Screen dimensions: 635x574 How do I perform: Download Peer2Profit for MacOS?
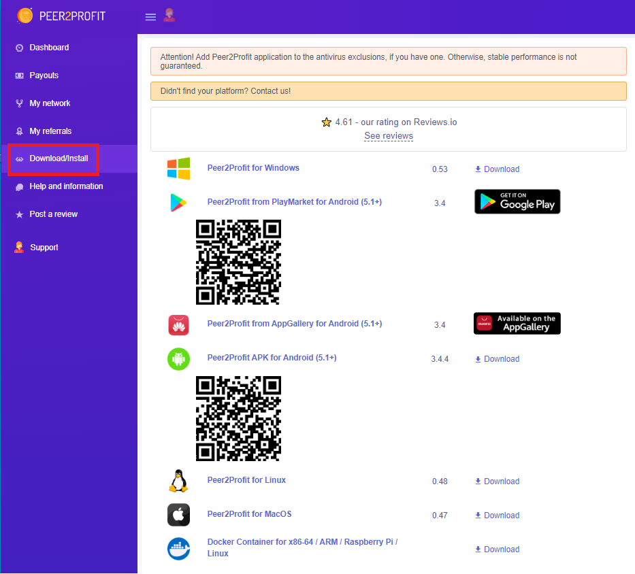point(498,516)
